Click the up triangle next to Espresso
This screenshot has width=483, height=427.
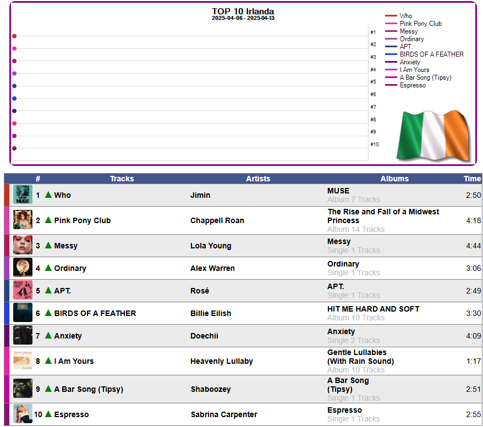pos(48,413)
